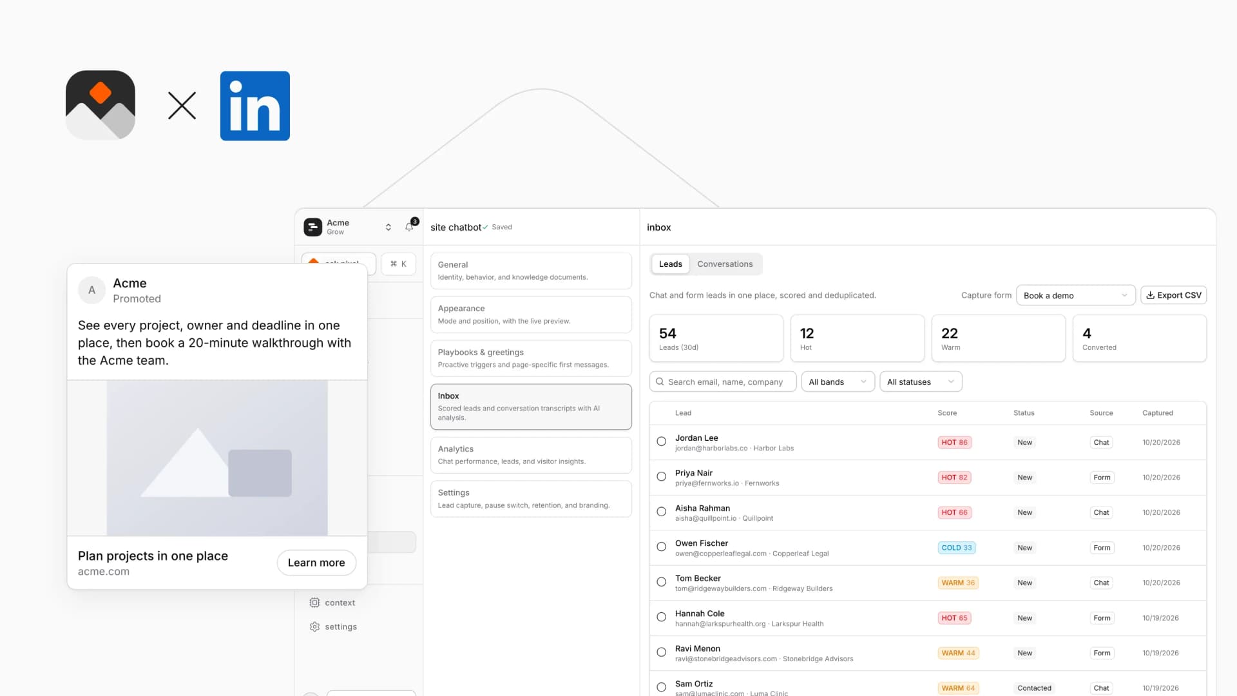The image size is (1237, 696).
Task: Click the ⌘ K shortcut button
Action: tap(398, 264)
